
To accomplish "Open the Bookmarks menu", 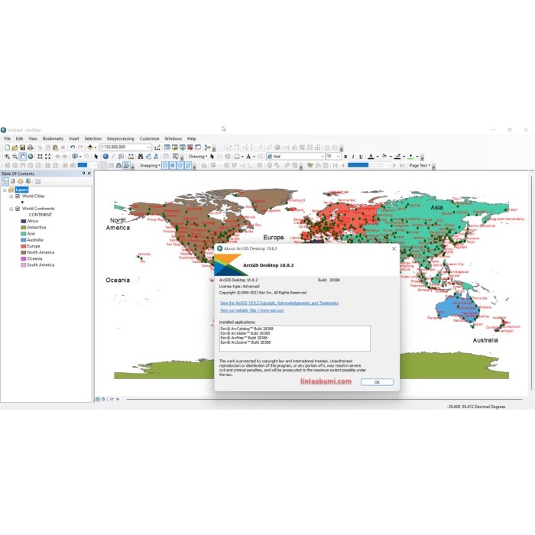I will click(53, 138).
